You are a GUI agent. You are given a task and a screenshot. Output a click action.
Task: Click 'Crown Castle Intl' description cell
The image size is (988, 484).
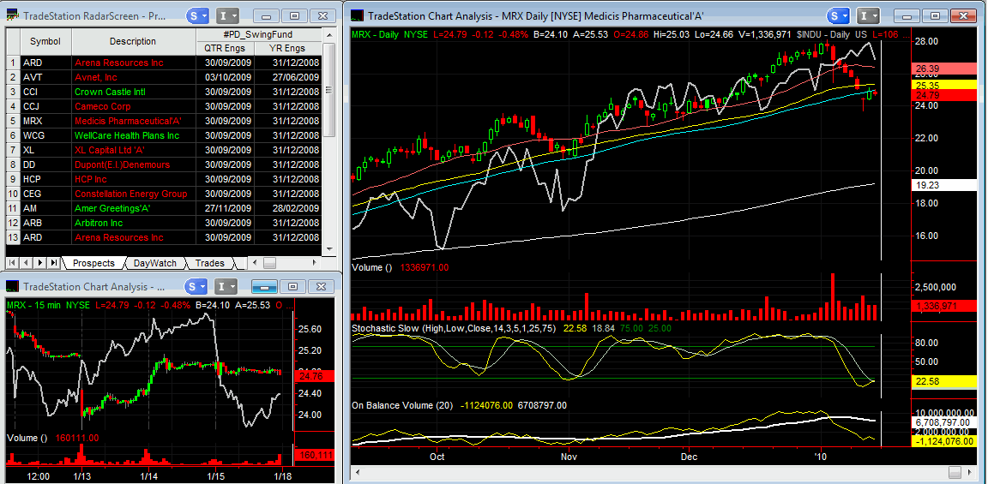click(x=134, y=92)
